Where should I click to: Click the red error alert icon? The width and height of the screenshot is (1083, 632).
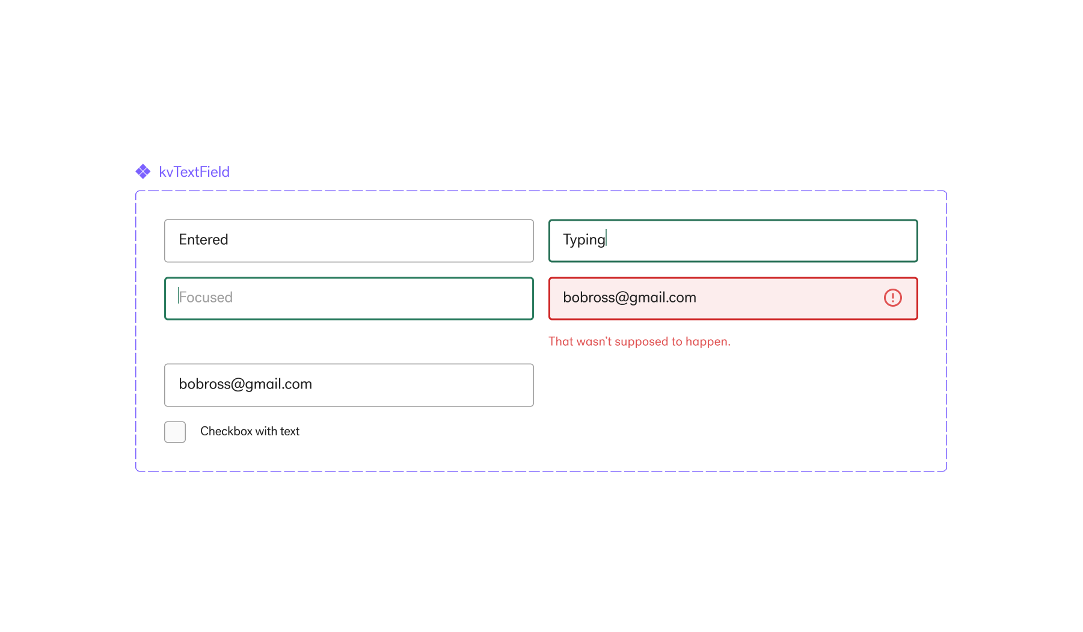pyautogui.click(x=892, y=298)
